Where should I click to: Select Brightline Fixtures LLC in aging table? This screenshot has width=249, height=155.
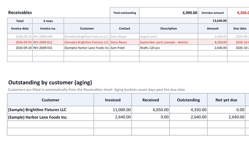pos(50,110)
